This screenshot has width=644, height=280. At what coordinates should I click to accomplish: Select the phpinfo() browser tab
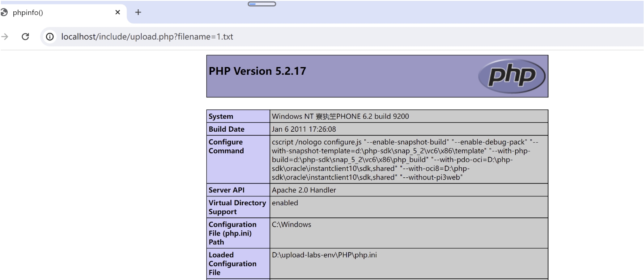pyautogui.click(x=63, y=13)
